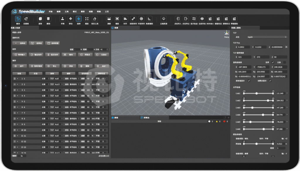Open the TCP point dropdown showing tcp15

point(267,37)
